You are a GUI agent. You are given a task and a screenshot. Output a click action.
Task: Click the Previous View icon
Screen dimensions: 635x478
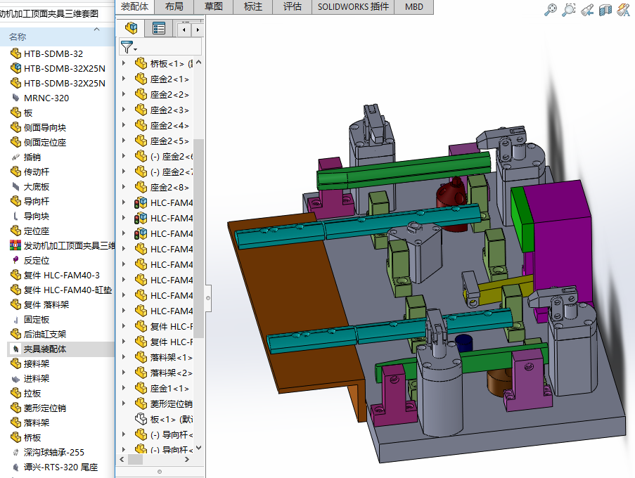(x=587, y=10)
